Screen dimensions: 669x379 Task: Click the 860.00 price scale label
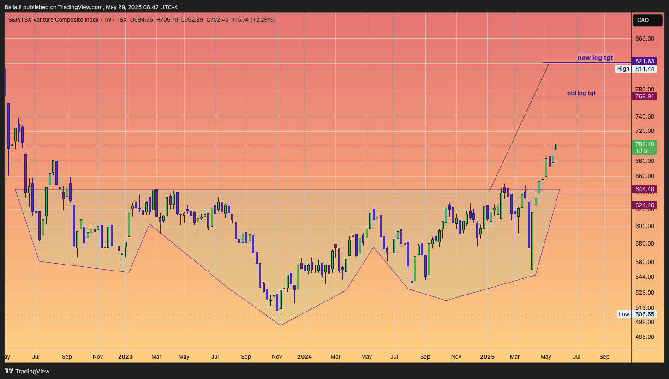pyautogui.click(x=645, y=39)
